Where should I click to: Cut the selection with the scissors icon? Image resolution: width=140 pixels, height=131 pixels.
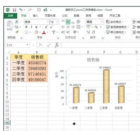(17, 22)
